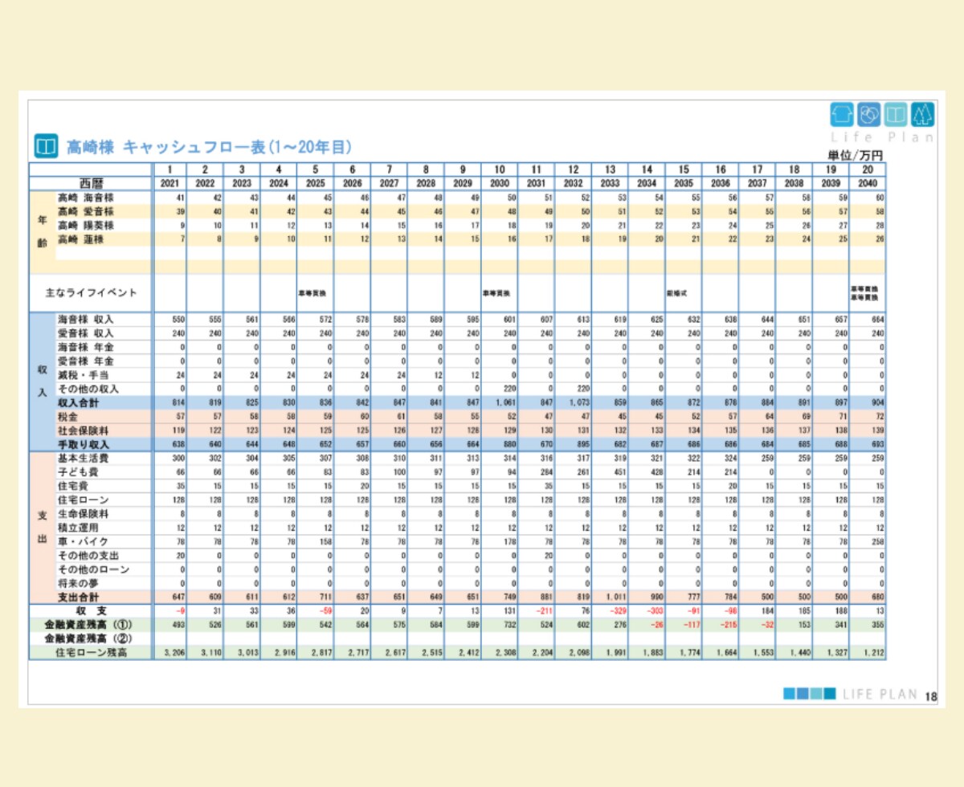
Task: Click the 愛音様 収入 row label
Action: point(86,333)
